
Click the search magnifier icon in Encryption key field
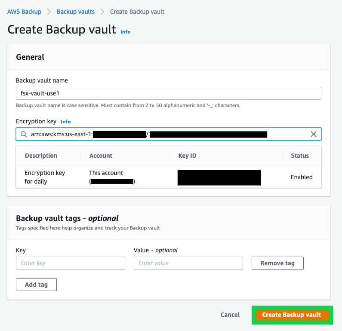click(23, 135)
